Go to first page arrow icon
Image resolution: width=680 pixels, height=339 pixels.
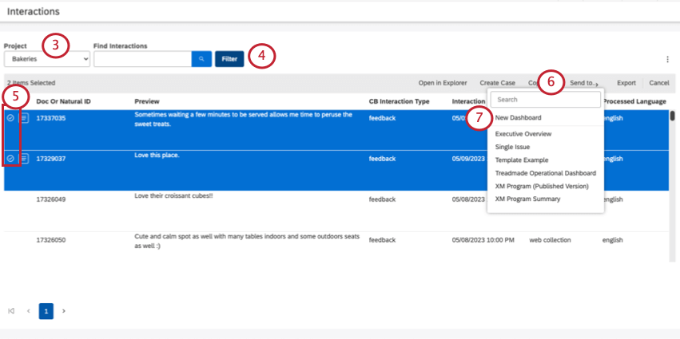pyautogui.click(x=11, y=311)
